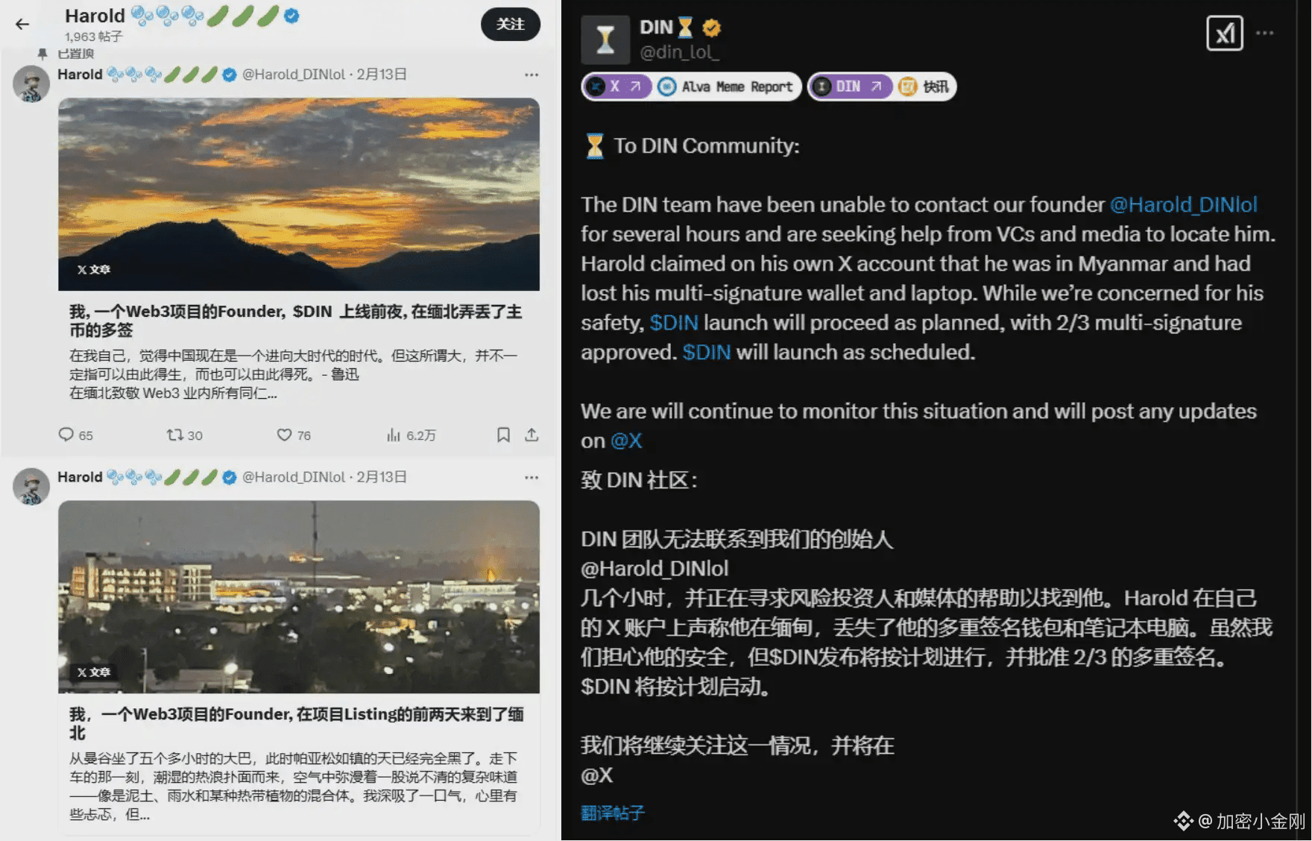The image size is (1312, 841).
Task: Click the 翻译帖子 translate link
Action: (x=613, y=813)
